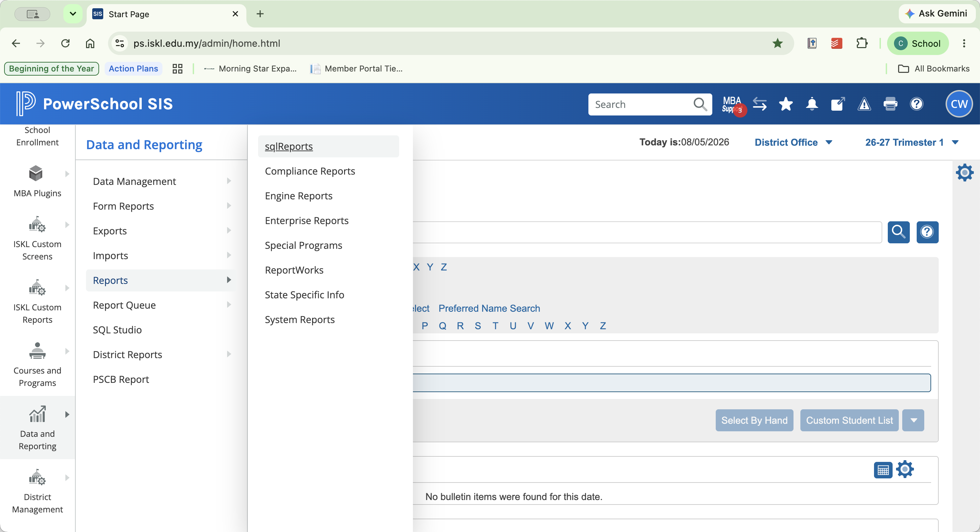The image size is (980, 532).
Task: Open MBA Plugins in the sidebar
Action: pos(37,182)
